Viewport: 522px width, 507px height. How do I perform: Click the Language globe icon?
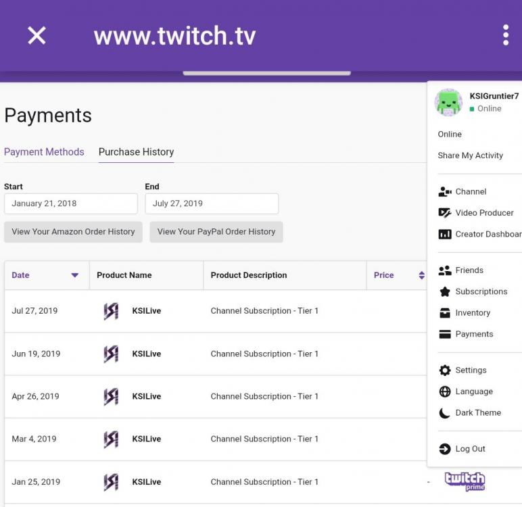click(445, 391)
